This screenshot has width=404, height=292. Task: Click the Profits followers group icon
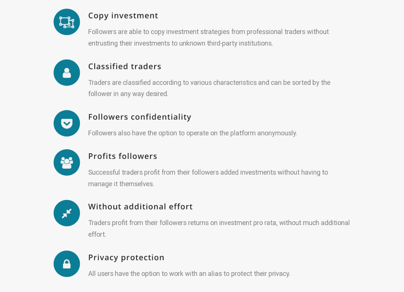67,163
